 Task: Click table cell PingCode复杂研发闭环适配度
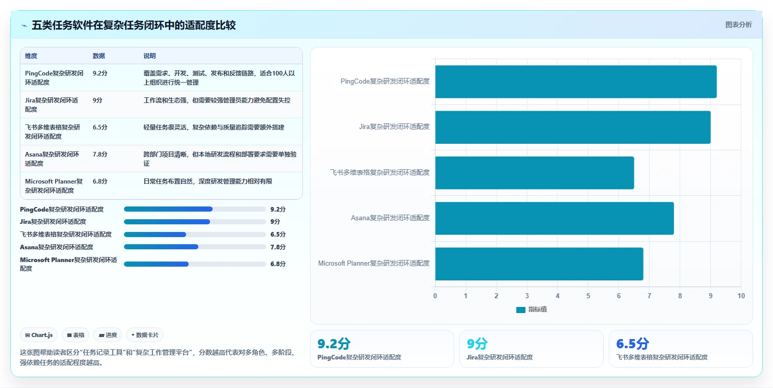point(55,77)
